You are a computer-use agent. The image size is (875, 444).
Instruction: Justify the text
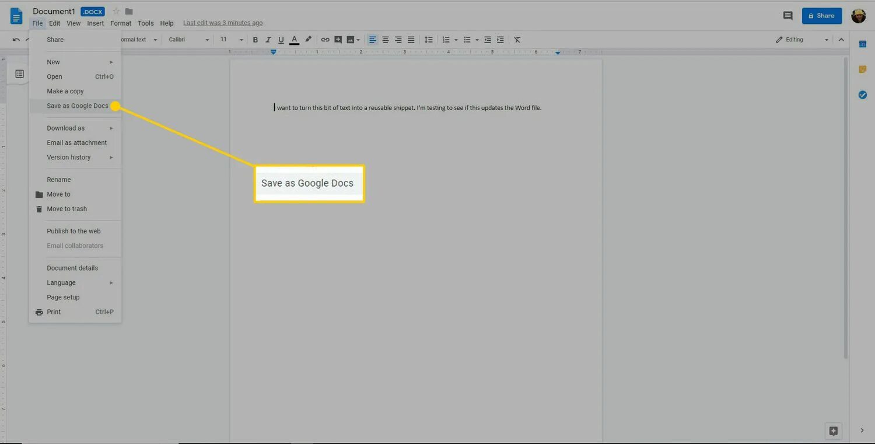pos(411,40)
